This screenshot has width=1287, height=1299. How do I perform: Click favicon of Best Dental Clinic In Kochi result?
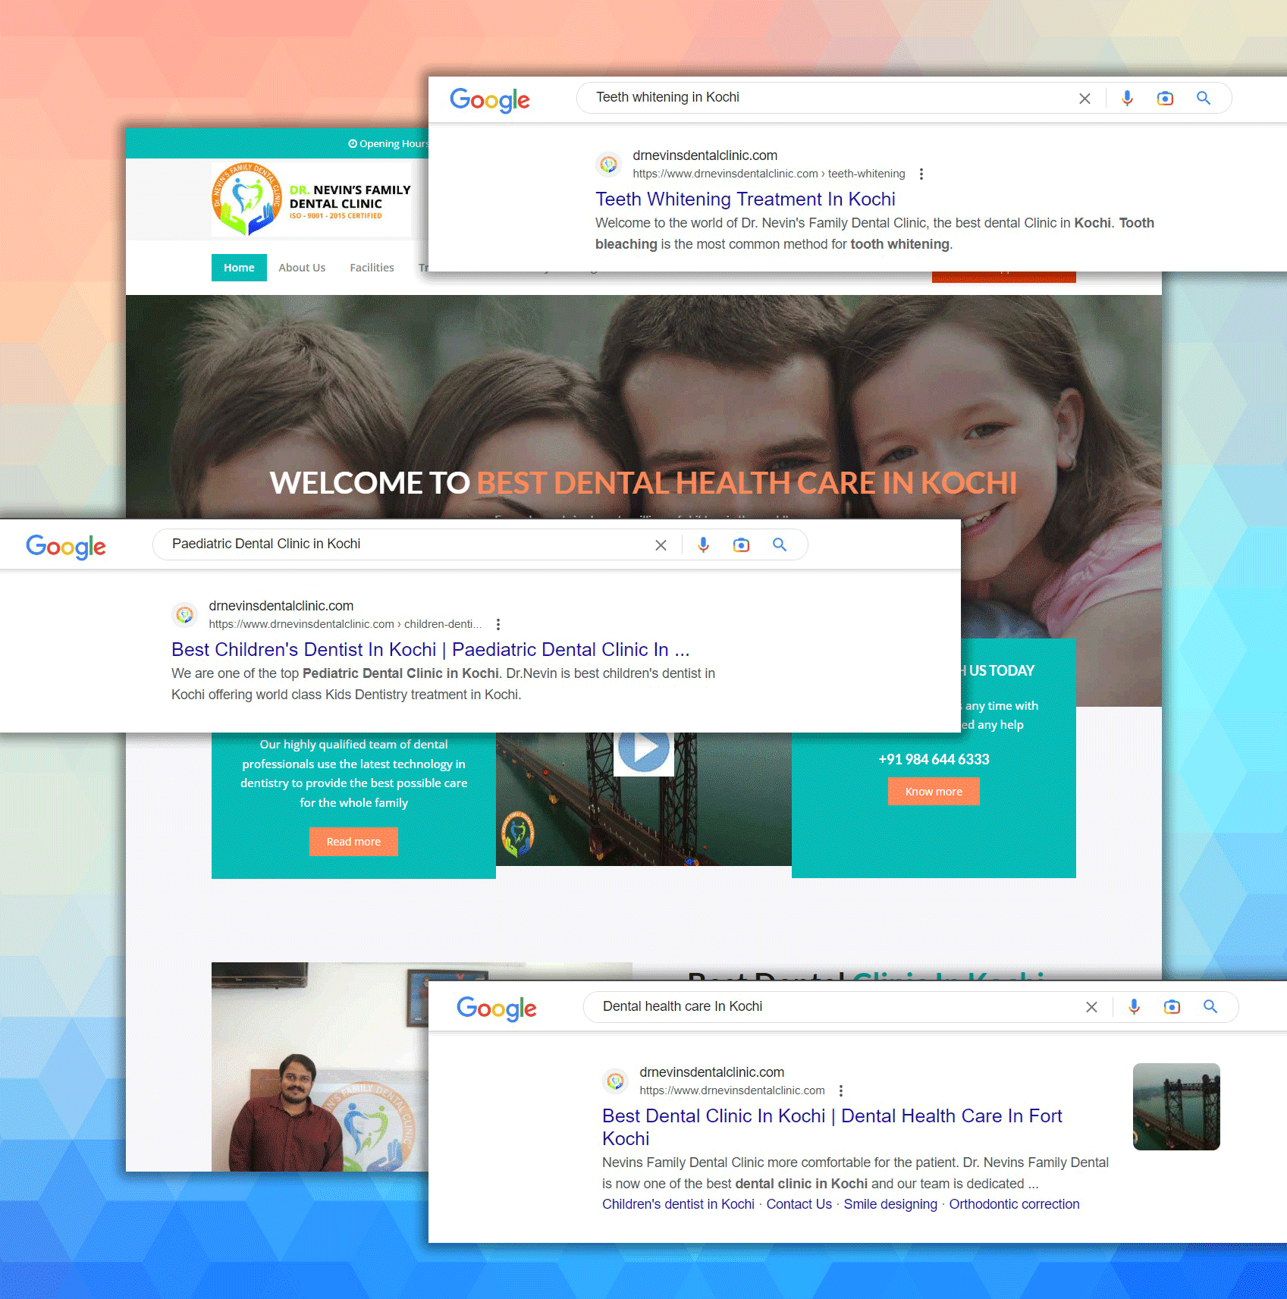615,1081
